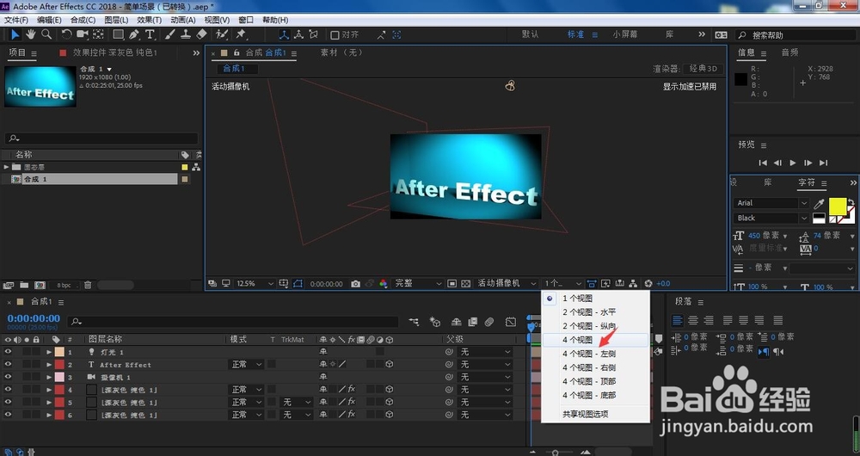Open the 文件(F) menu
860x456 pixels.
(15, 20)
